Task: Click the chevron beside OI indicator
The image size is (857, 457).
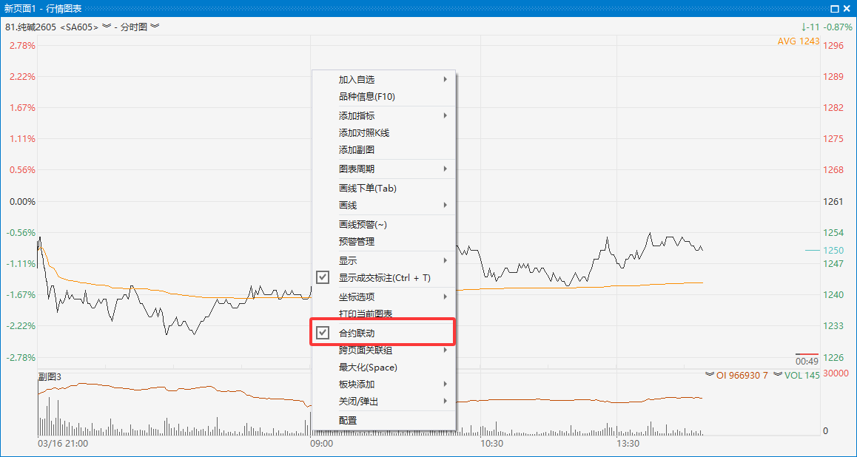Action: coord(710,375)
